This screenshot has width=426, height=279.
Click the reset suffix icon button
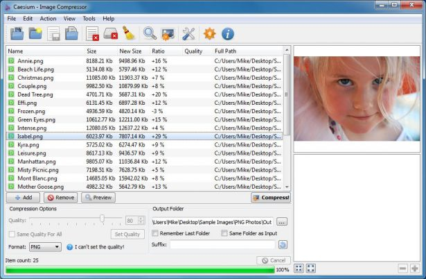tap(283, 245)
